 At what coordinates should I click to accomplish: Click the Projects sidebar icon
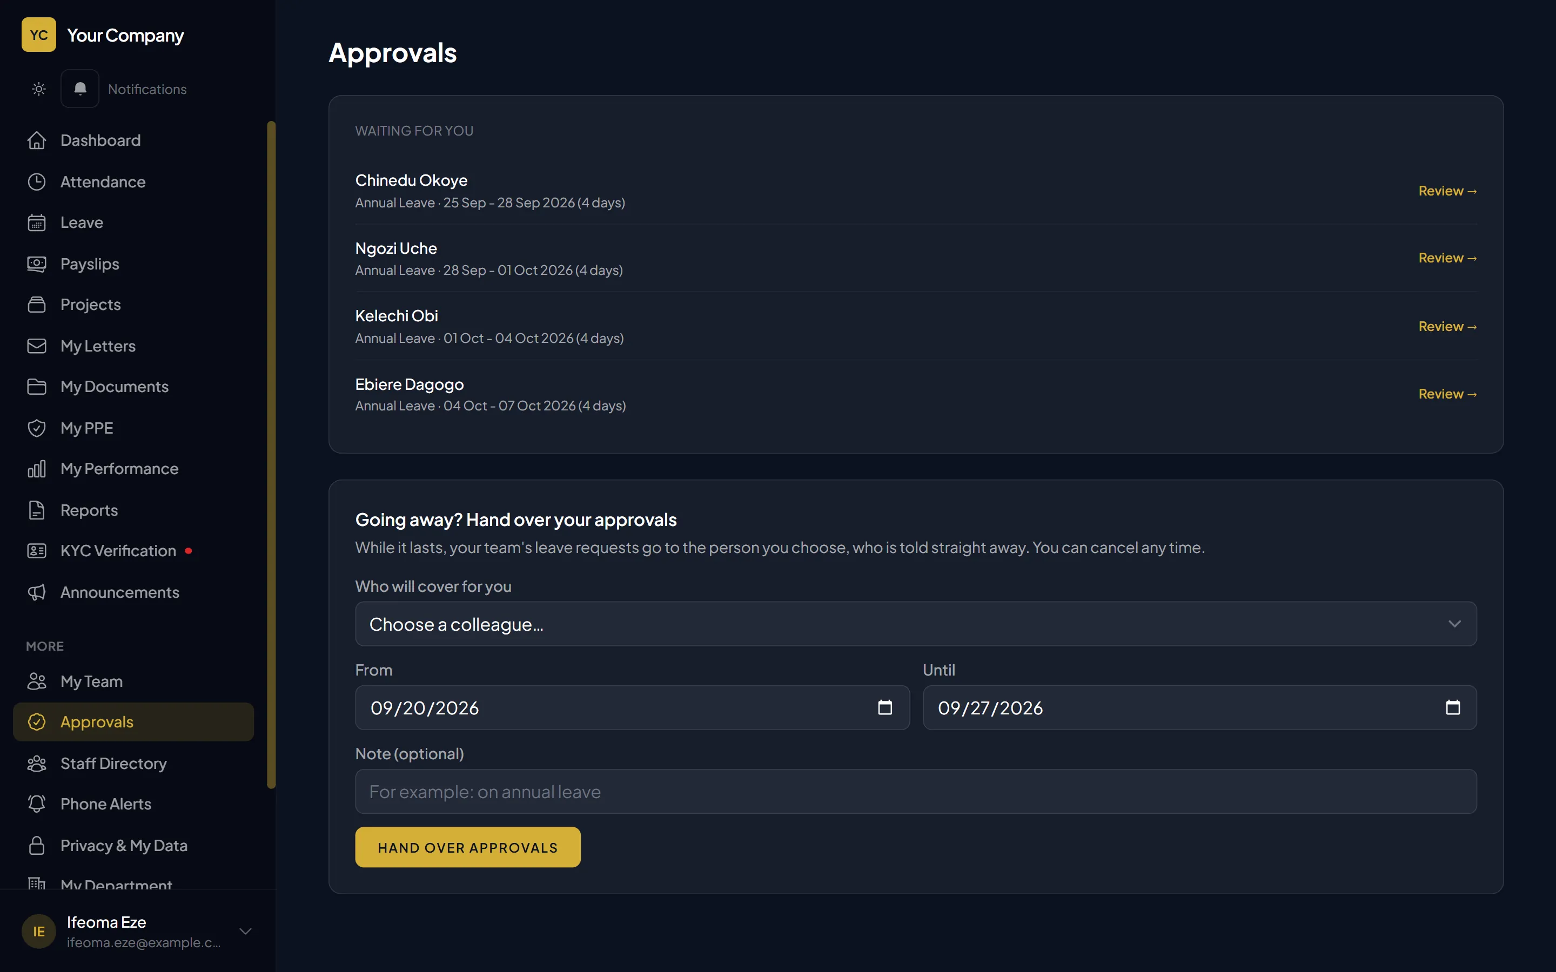pyautogui.click(x=37, y=305)
